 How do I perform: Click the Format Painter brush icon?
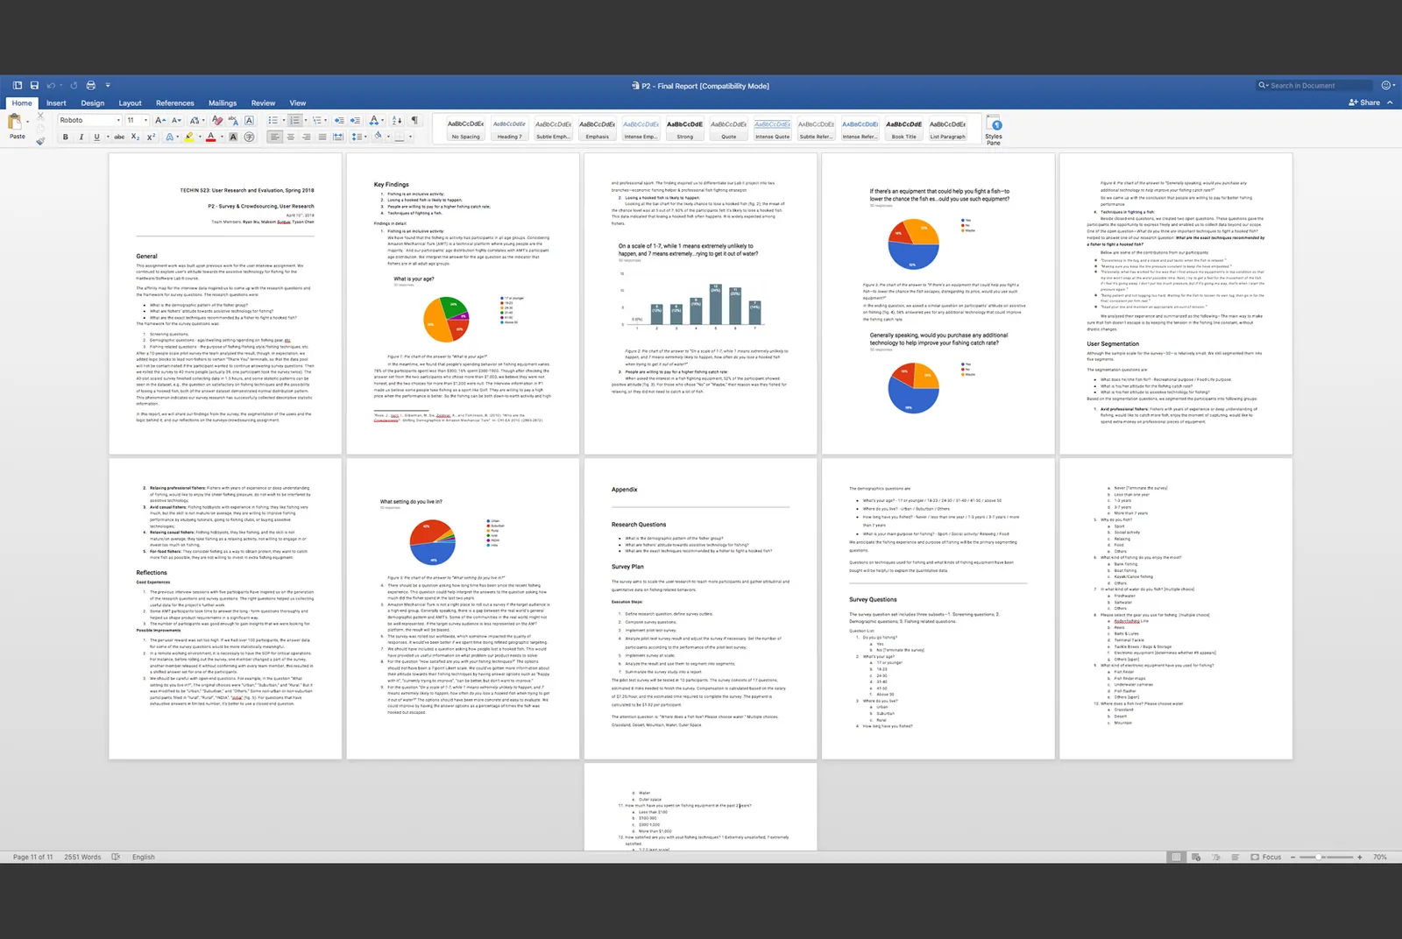pyautogui.click(x=40, y=140)
